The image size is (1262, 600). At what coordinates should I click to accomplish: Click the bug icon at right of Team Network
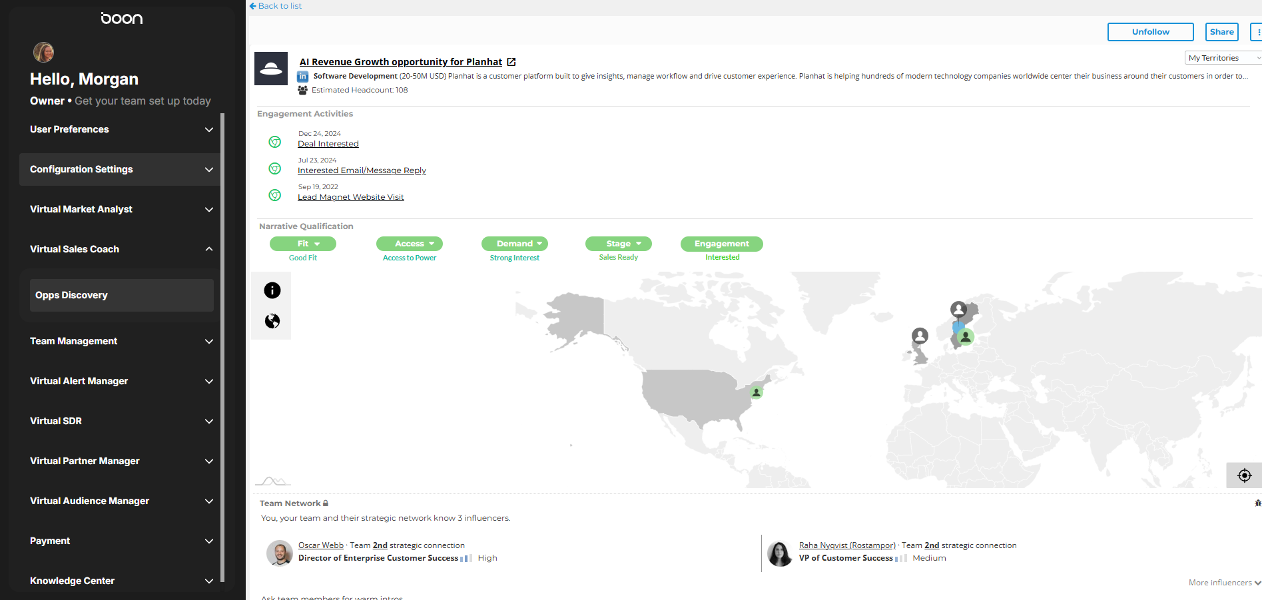[x=1257, y=503]
